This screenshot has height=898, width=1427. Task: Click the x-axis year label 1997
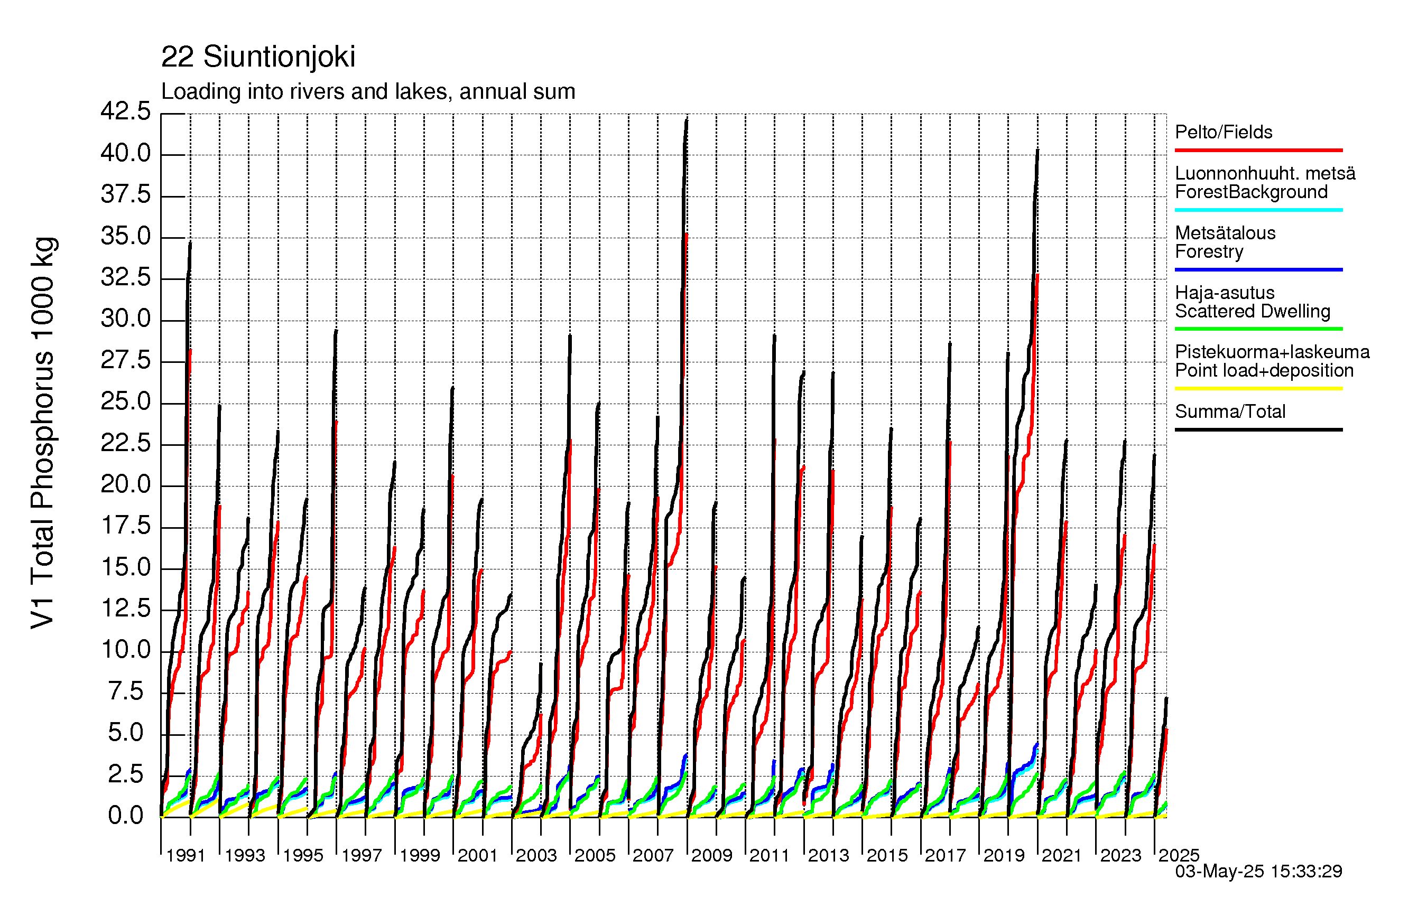click(362, 855)
